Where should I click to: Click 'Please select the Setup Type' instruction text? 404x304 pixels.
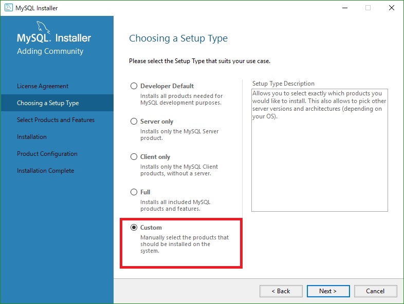[199, 61]
